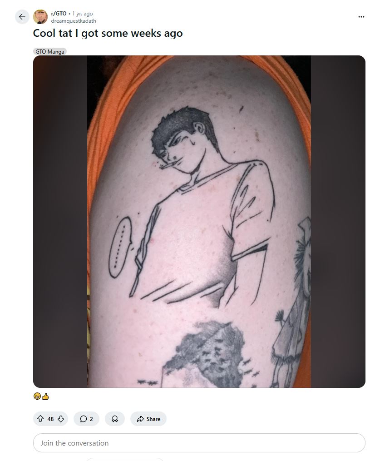Click the comment count number 2
This screenshot has height=461, width=375.
click(x=91, y=419)
